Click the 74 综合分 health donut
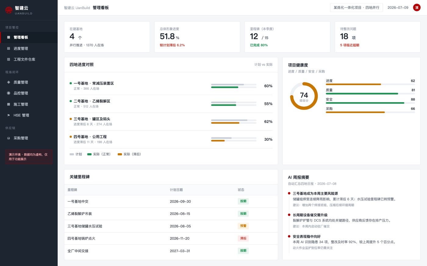 click(x=304, y=96)
